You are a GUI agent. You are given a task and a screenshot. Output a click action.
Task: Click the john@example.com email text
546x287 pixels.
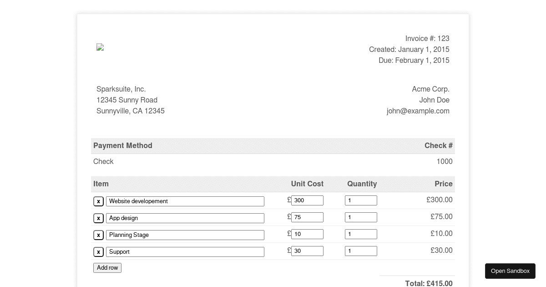click(x=418, y=111)
